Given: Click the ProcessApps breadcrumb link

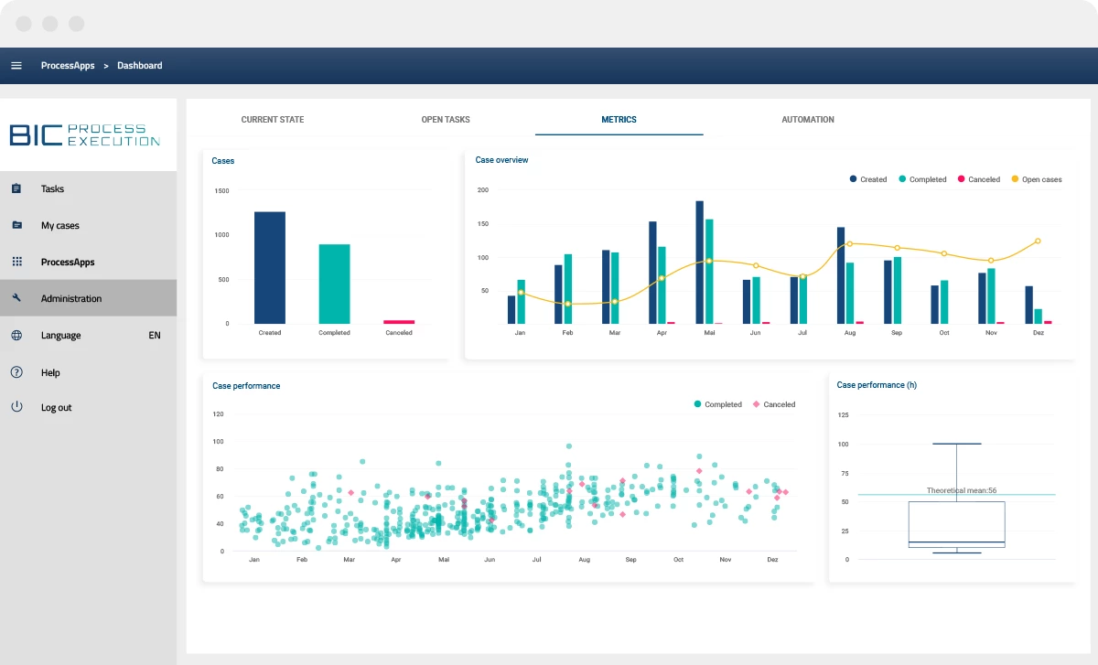Looking at the screenshot, I should click(x=68, y=66).
